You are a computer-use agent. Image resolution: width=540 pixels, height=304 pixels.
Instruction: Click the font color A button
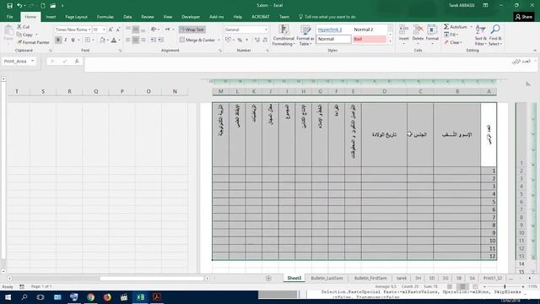tap(114, 40)
